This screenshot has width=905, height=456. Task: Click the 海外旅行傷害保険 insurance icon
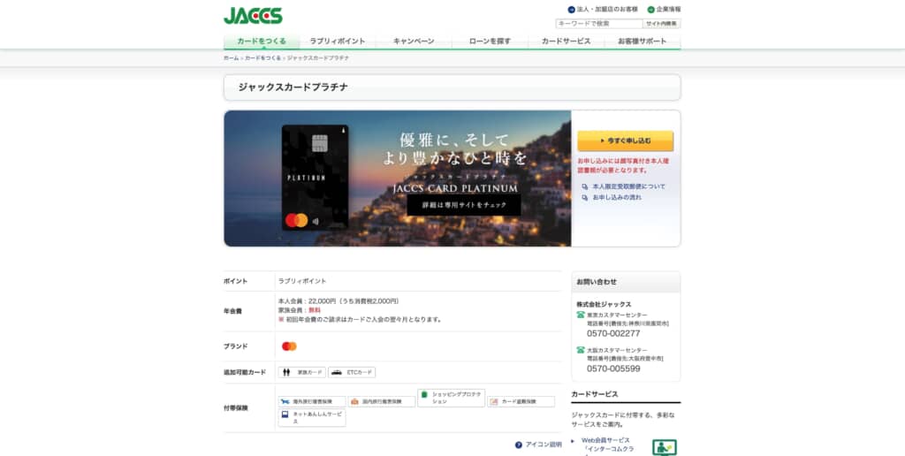point(310,401)
